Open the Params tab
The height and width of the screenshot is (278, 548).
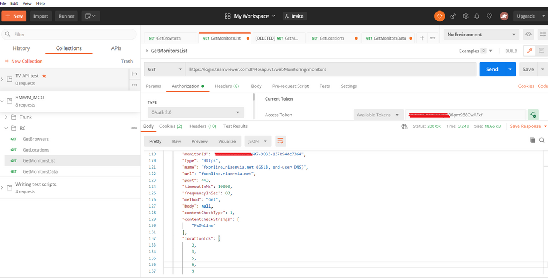click(x=153, y=86)
